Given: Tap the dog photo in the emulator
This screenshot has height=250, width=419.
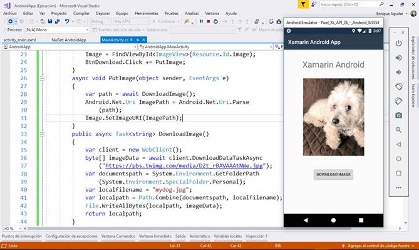Looking at the screenshot, I should click(x=333, y=117).
